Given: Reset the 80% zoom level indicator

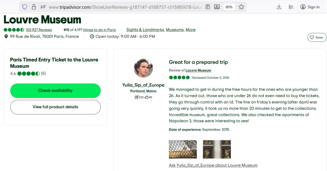Looking at the screenshot, I should tap(229, 7).
